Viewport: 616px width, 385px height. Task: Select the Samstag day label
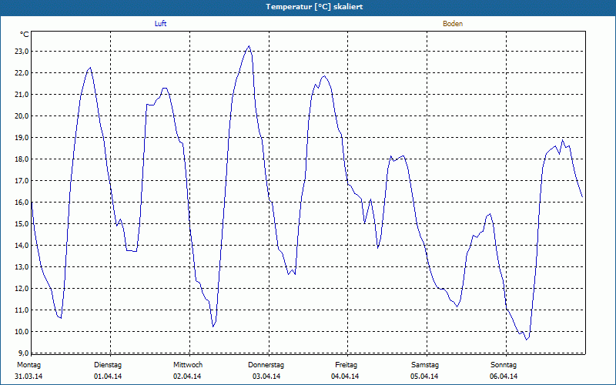pos(425,365)
